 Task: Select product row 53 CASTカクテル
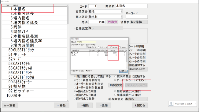click(x=35, y=63)
